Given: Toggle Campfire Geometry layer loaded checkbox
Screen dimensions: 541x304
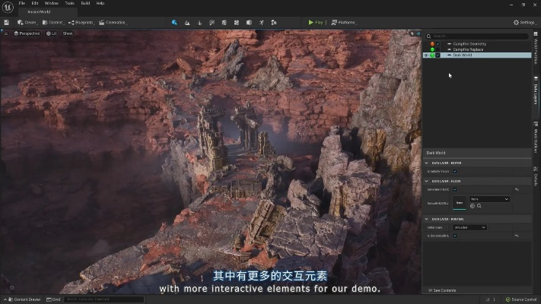Looking at the screenshot, I should tap(438, 44).
